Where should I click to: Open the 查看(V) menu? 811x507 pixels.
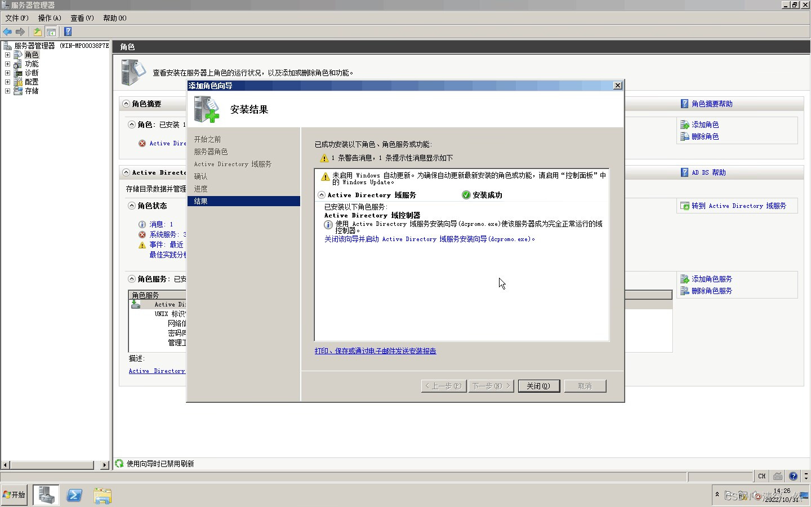coord(82,18)
